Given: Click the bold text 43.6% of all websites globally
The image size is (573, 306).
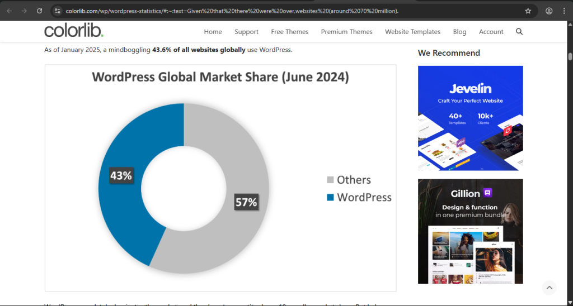Looking at the screenshot, I should [x=199, y=50].
